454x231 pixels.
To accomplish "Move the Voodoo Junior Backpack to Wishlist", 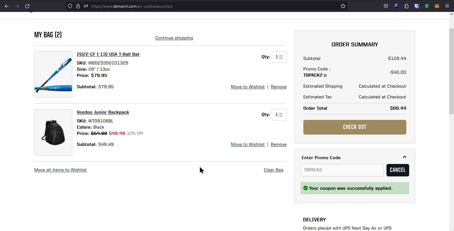I will click(x=248, y=144).
